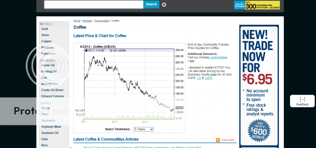Viewport: 316px width, 148px height.
Task: Click the Feedback widget icon
Action: [302, 99]
